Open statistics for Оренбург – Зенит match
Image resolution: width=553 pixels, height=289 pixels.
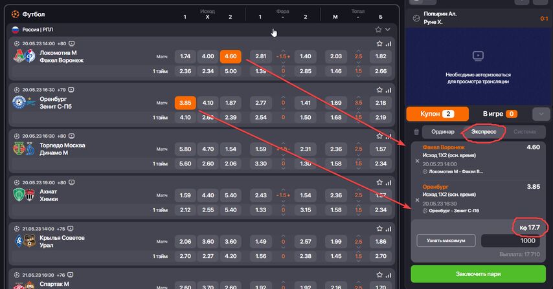(x=389, y=90)
